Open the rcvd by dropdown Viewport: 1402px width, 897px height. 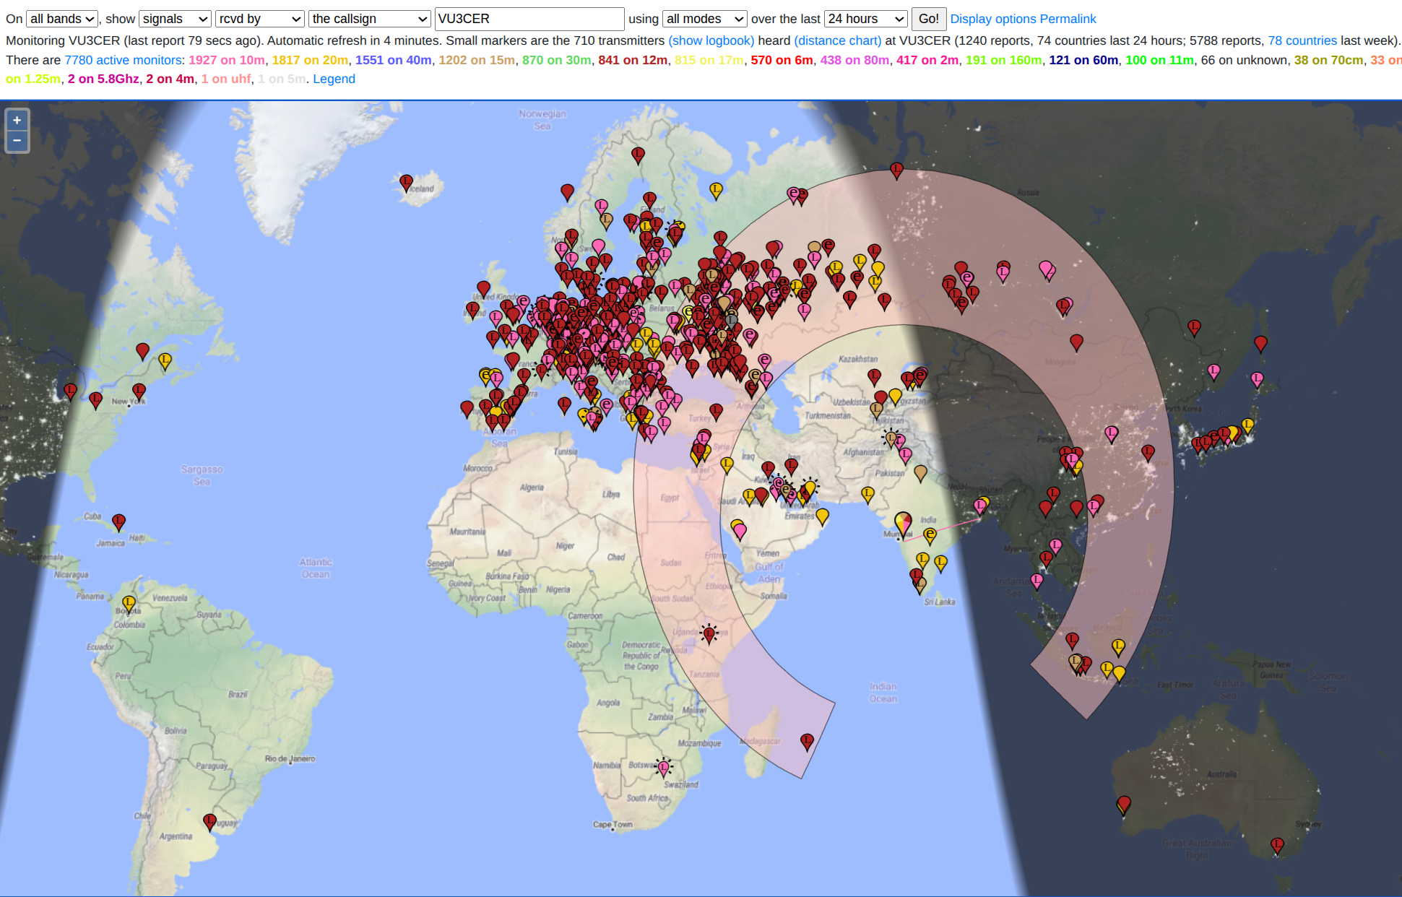pyautogui.click(x=259, y=19)
